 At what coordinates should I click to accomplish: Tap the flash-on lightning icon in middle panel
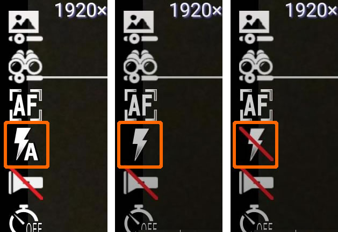point(141,144)
